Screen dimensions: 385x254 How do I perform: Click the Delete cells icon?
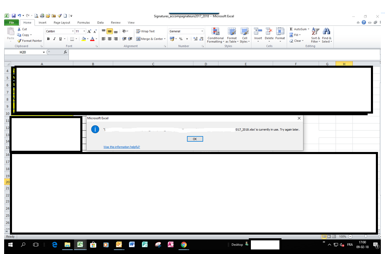(269, 31)
